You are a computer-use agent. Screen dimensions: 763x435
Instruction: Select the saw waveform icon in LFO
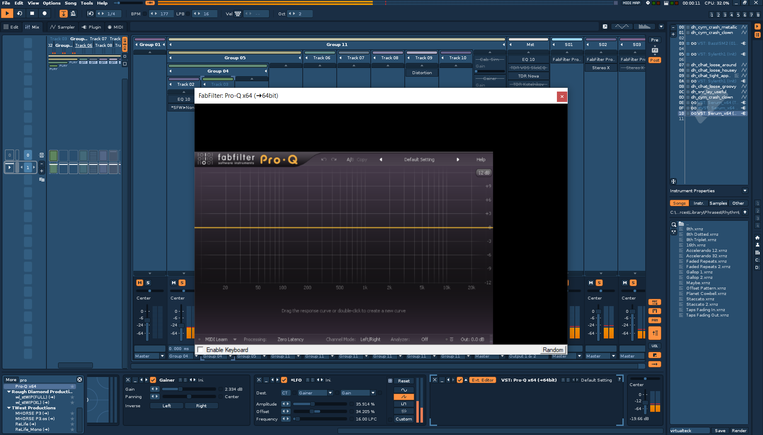click(404, 397)
